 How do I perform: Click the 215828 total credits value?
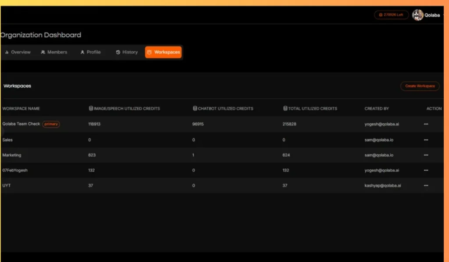click(289, 124)
